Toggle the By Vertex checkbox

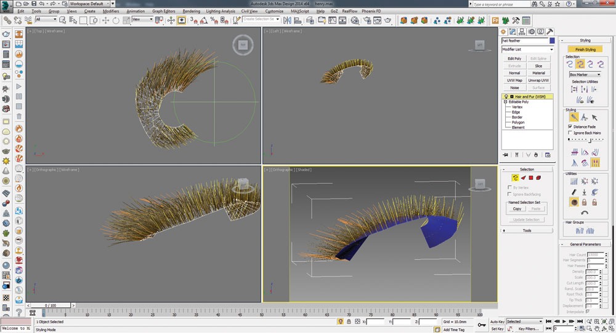coord(509,187)
